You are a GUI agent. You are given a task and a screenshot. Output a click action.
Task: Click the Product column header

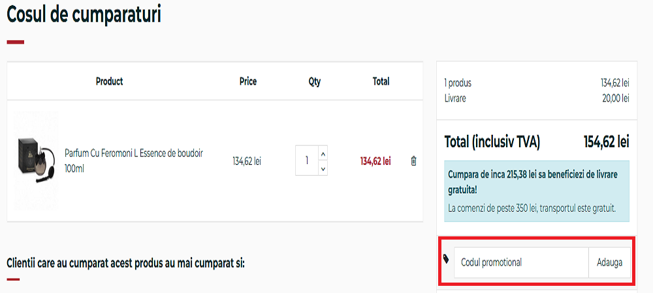[109, 81]
